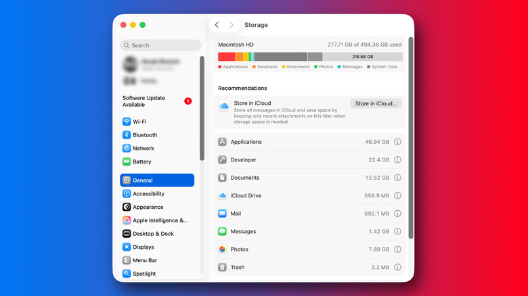
Task: Click the Applications app icon
Action: coord(222,142)
